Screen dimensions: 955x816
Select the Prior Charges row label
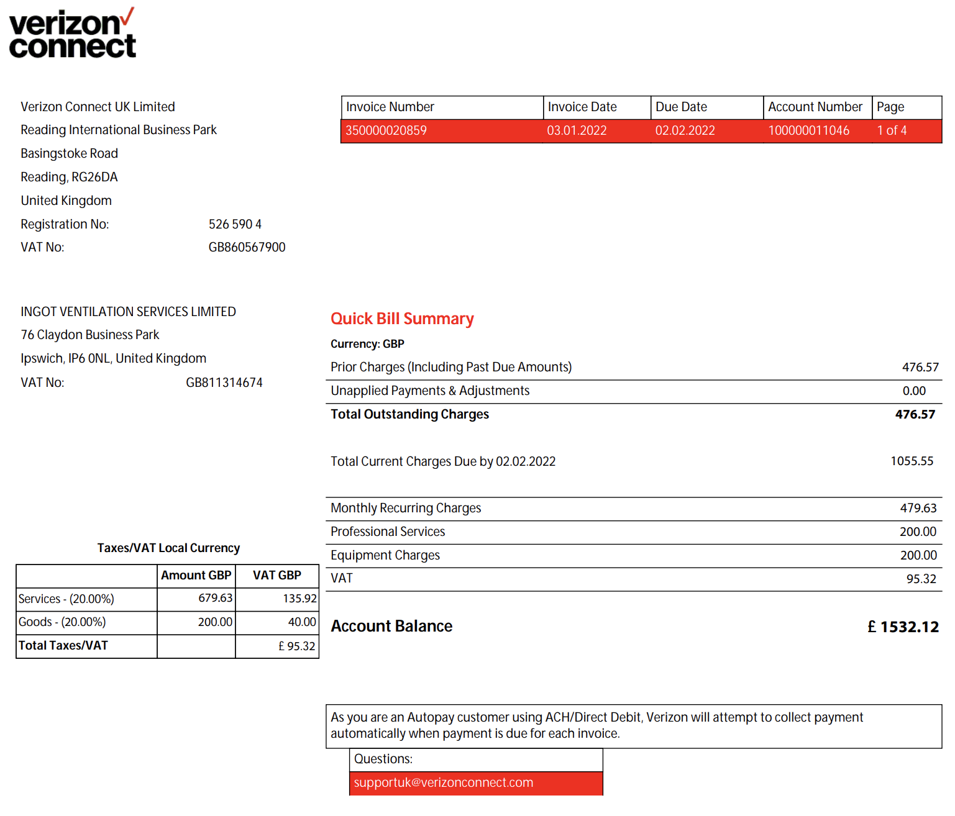(x=451, y=367)
